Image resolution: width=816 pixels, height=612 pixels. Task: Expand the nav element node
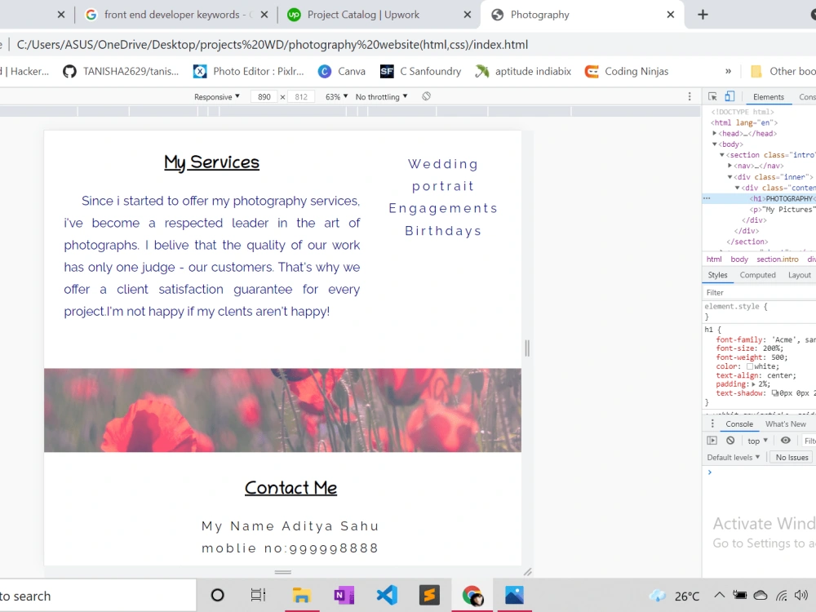point(730,166)
